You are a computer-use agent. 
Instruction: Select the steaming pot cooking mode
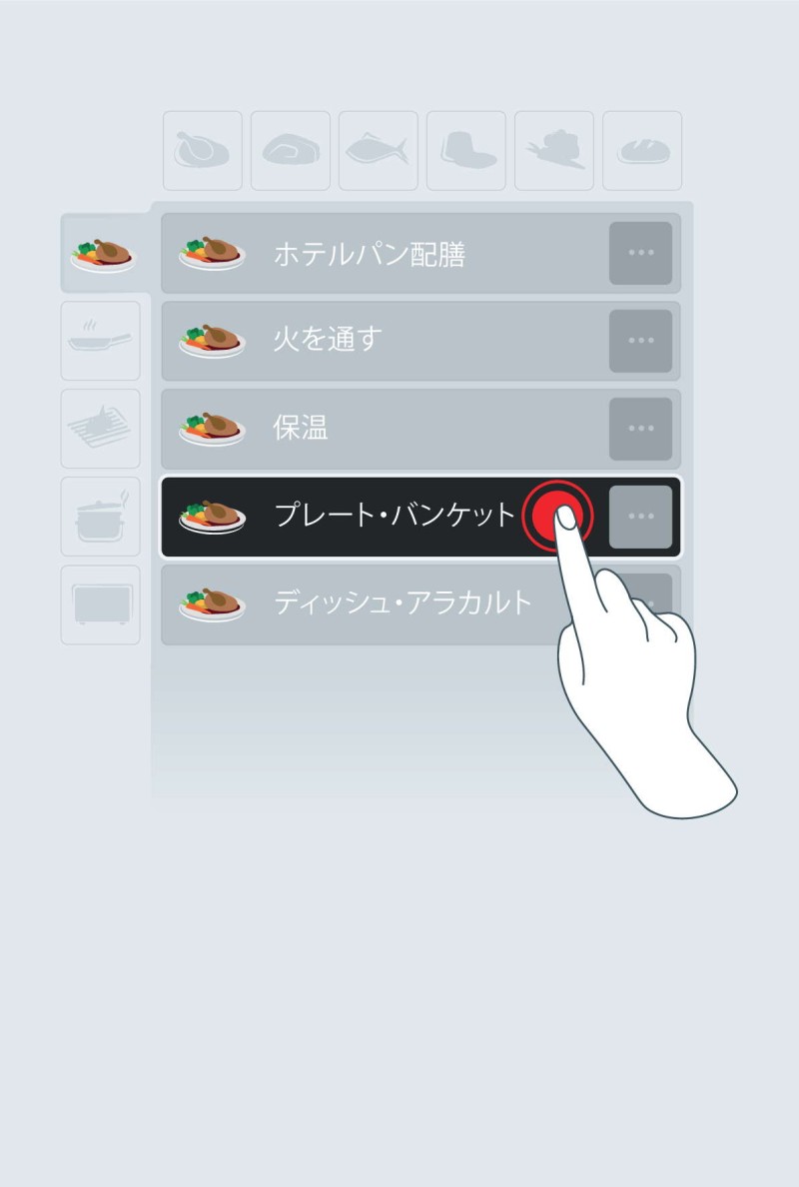tap(101, 517)
